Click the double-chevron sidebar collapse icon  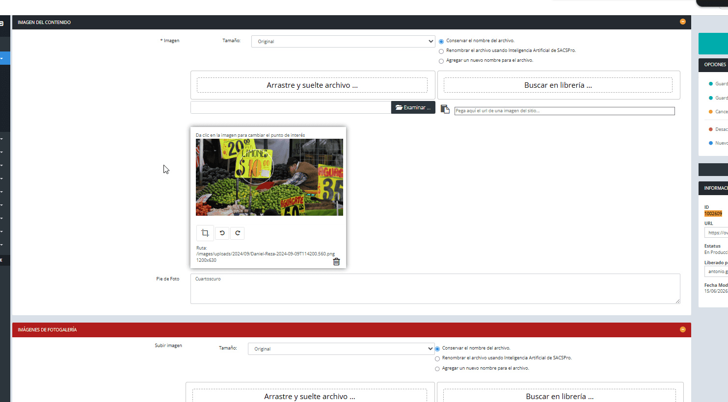tap(1, 260)
